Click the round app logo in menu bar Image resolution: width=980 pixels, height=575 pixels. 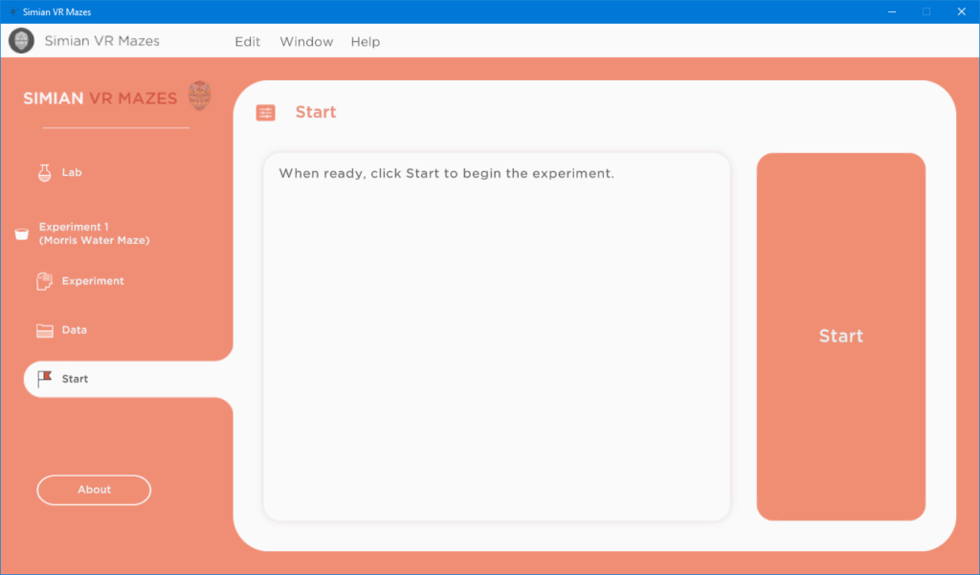click(x=21, y=41)
